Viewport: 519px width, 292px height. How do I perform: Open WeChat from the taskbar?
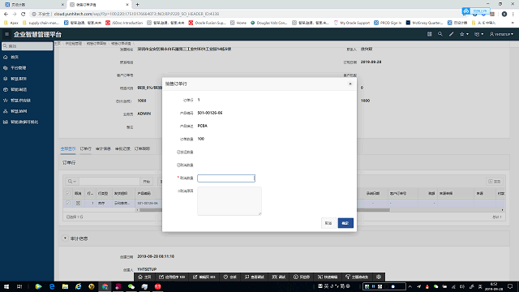tap(131, 286)
